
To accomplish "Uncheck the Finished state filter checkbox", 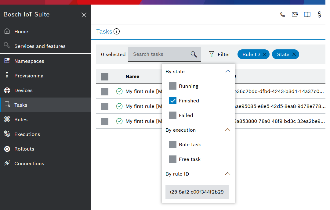I will (x=173, y=101).
